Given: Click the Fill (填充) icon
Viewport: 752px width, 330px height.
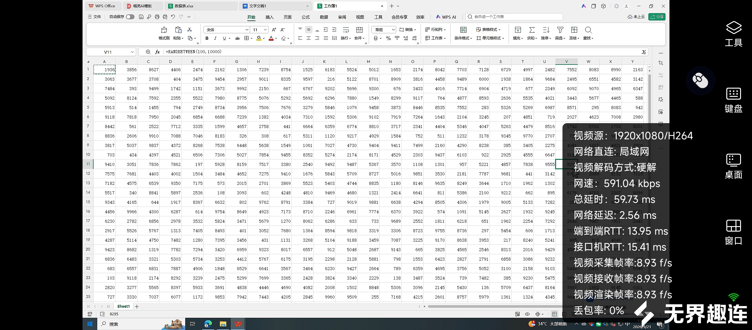Looking at the screenshot, I should [x=518, y=30].
